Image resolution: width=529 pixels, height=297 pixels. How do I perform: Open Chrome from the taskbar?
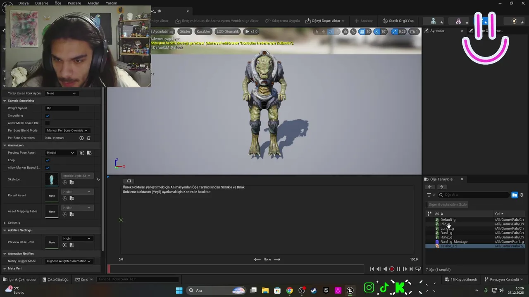click(x=289, y=290)
